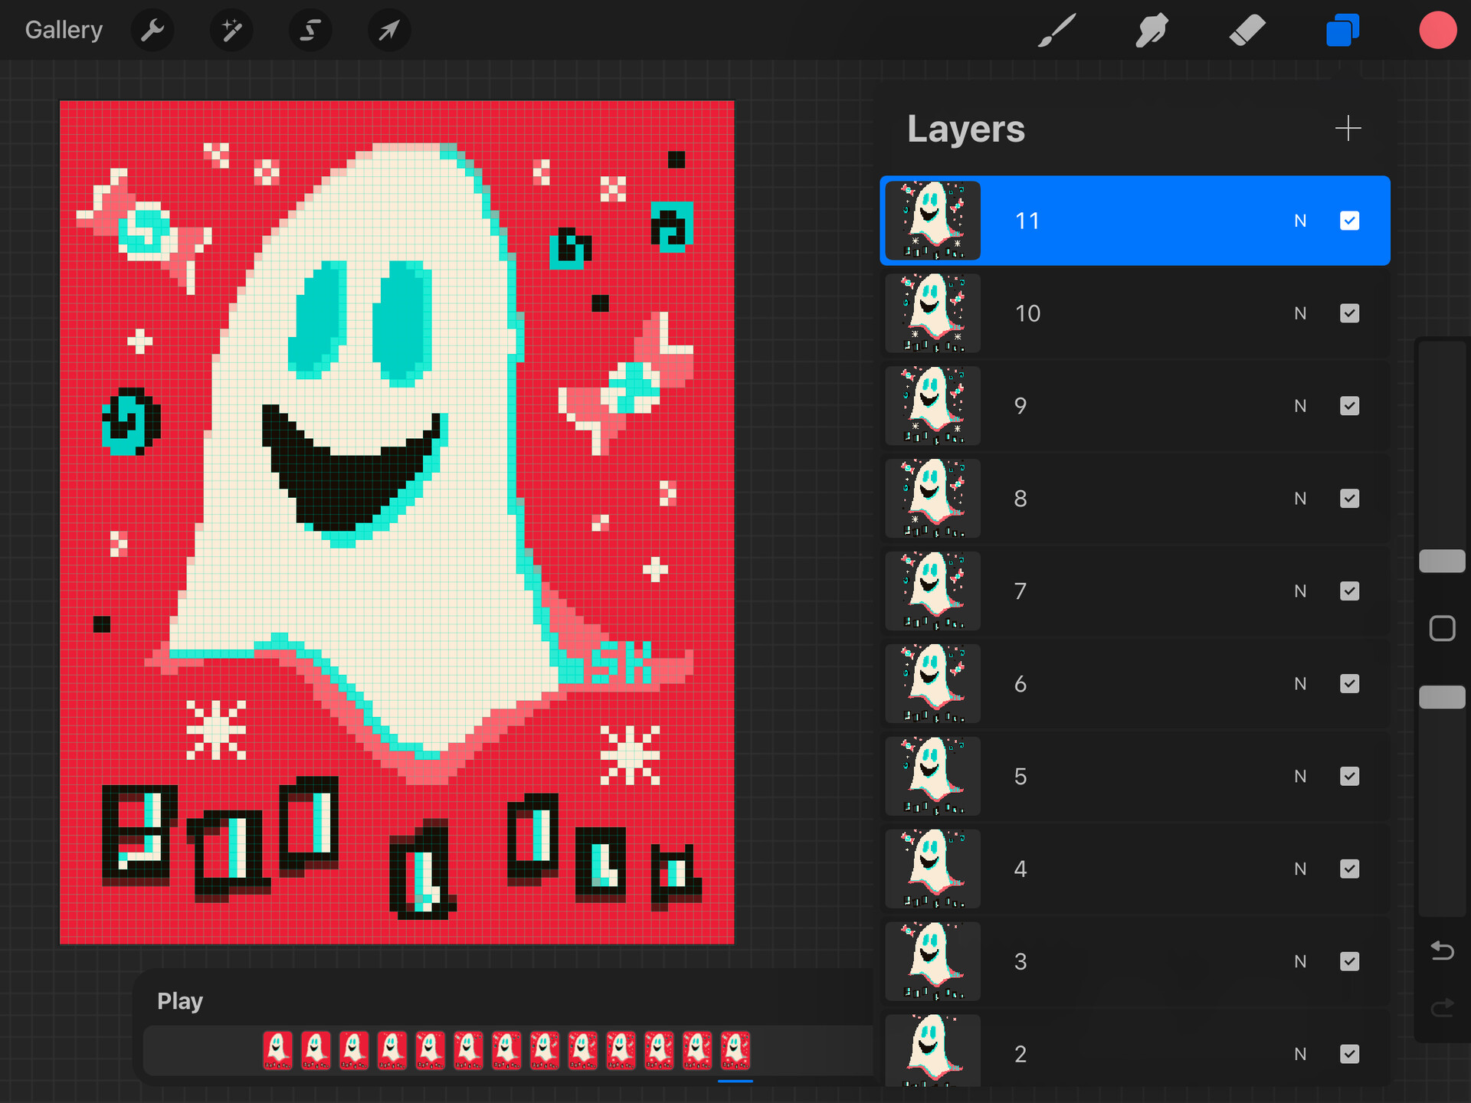Image resolution: width=1471 pixels, height=1103 pixels.
Task: Add a new layer with the plus
Action: click(x=1348, y=129)
